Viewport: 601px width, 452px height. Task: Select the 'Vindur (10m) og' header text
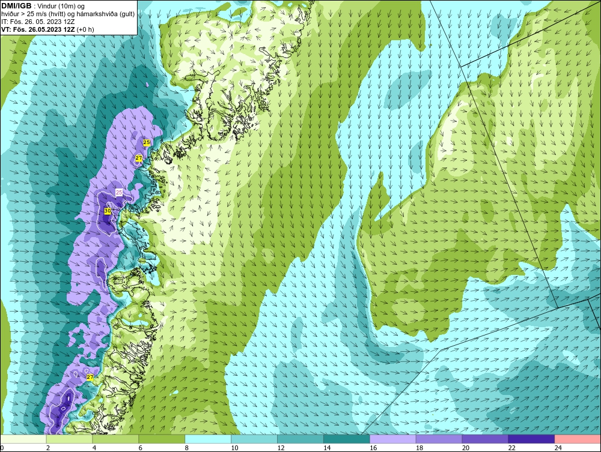pos(62,7)
